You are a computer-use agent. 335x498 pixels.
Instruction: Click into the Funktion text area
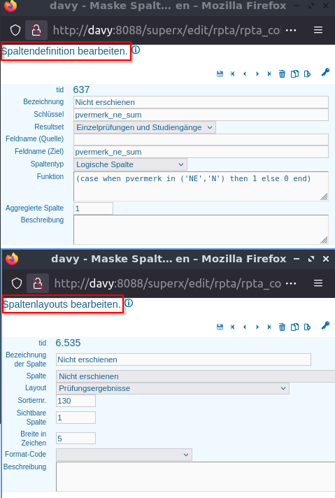201,187
